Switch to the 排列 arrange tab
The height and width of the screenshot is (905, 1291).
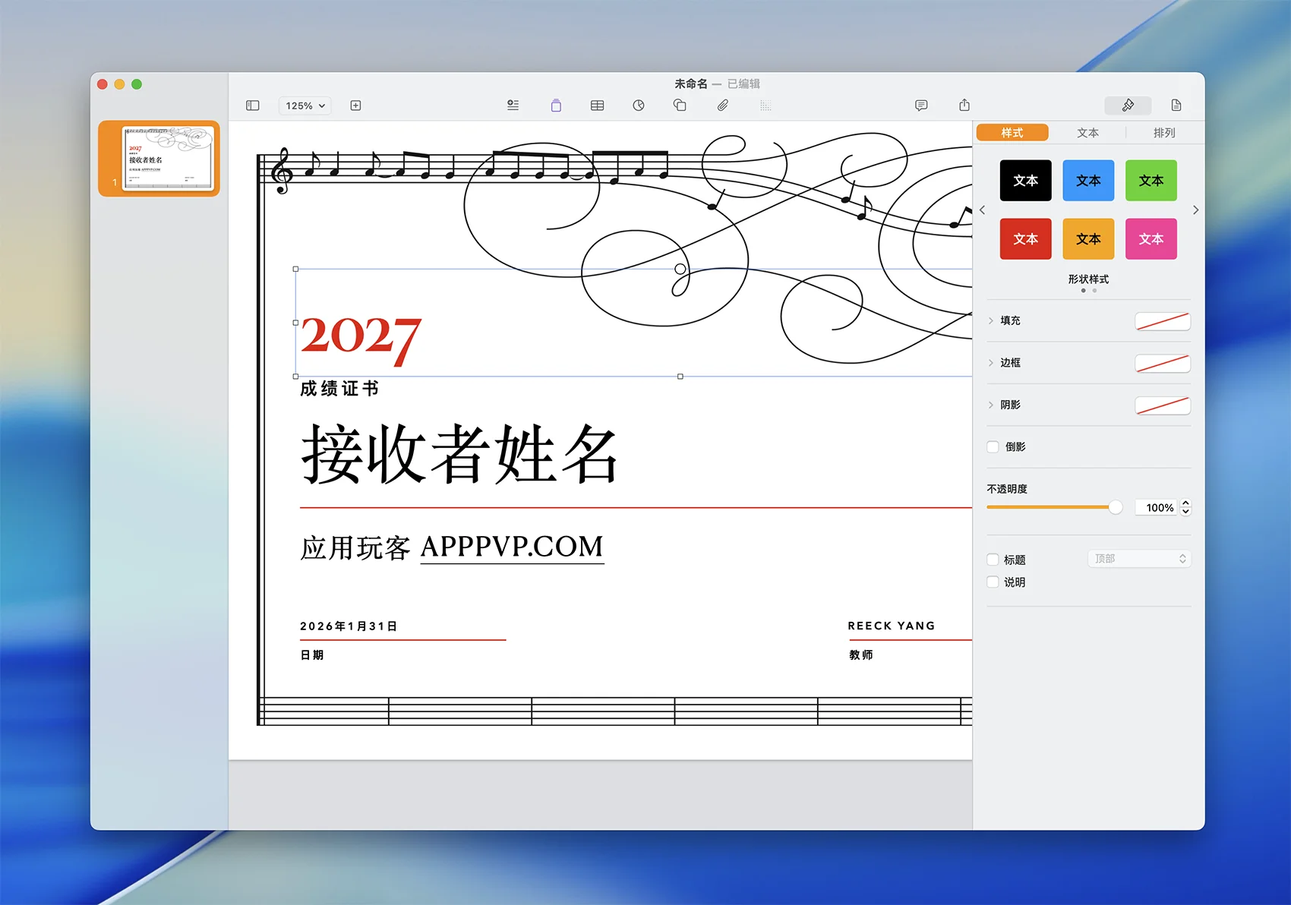pyautogui.click(x=1163, y=133)
